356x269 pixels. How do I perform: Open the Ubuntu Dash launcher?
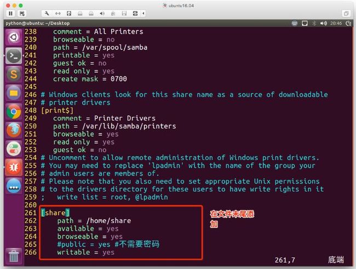[14, 37]
